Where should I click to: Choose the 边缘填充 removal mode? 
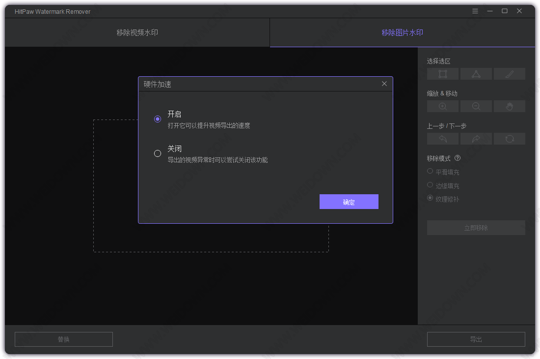click(430, 185)
